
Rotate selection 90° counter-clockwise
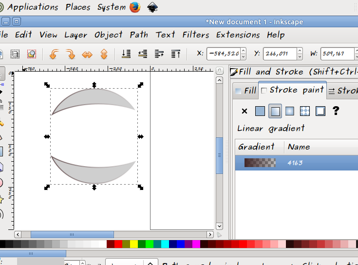54,55
